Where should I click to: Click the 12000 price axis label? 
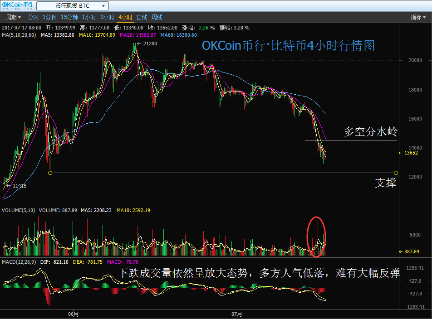415,177
